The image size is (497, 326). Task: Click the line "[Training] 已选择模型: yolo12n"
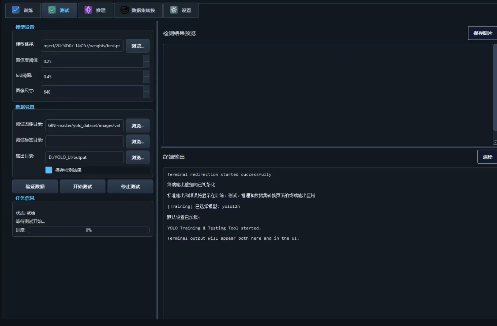[x=204, y=206]
